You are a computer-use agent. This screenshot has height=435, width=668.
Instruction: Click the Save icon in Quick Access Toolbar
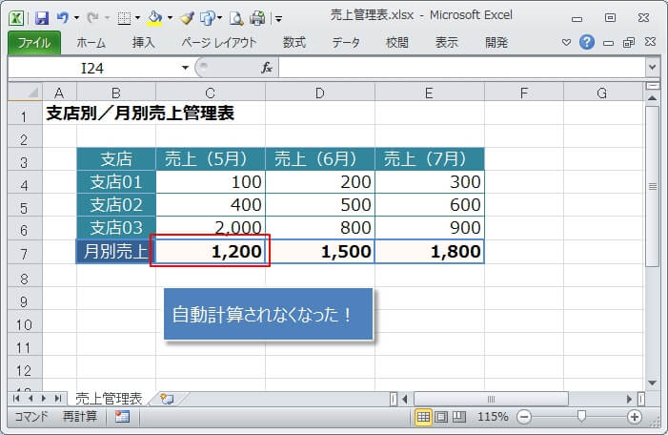[x=41, y=18]
